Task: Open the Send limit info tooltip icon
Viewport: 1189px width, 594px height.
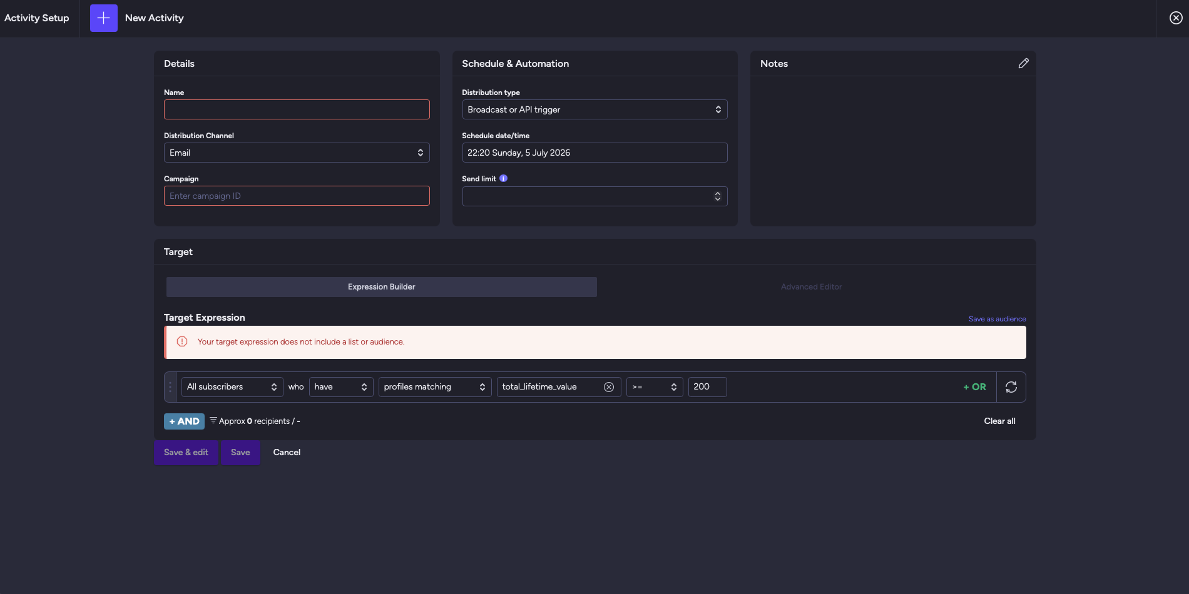Action: [x=503, y=179]
